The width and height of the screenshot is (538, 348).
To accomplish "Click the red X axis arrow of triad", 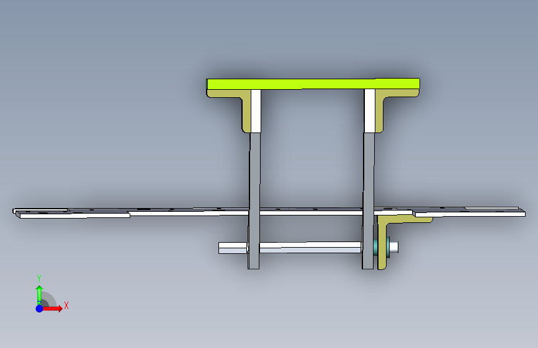I will pos(53,308).
